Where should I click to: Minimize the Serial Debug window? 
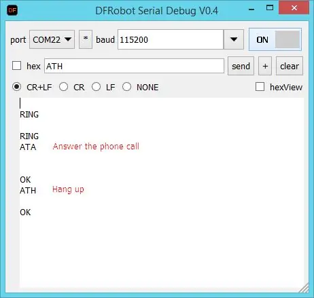[251, 10]
